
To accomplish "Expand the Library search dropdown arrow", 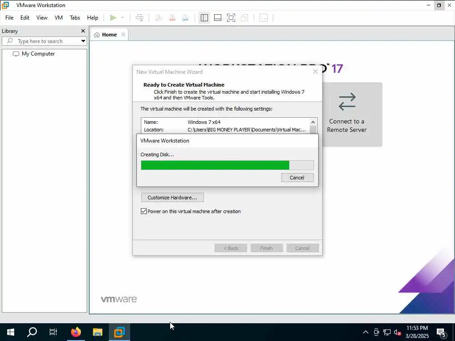I will [83, 41].
